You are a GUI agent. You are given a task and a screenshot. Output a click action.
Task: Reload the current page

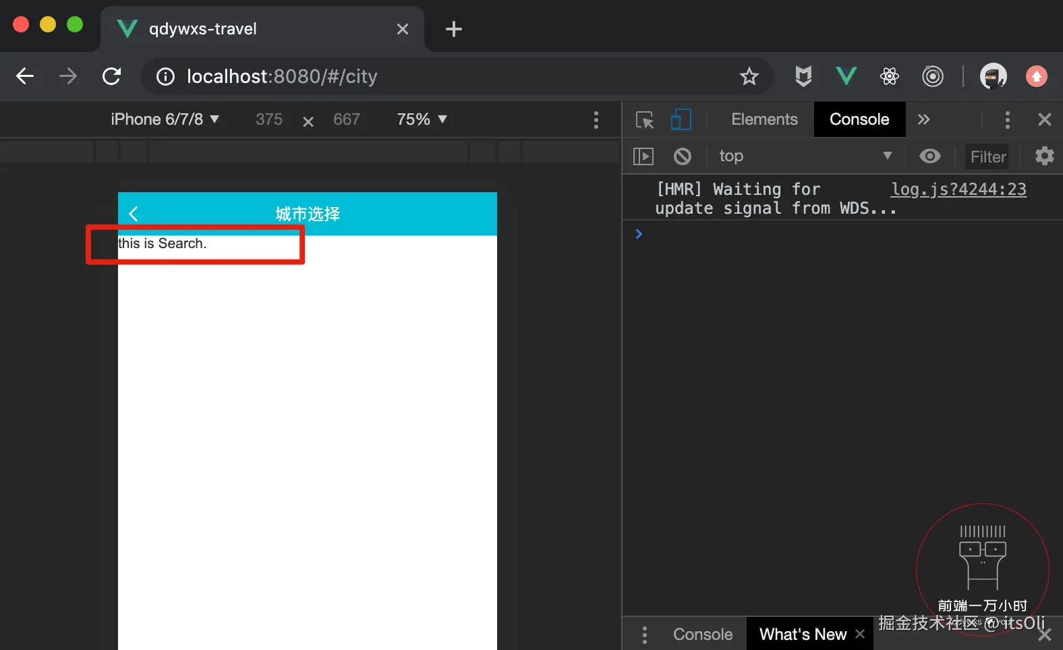coord(112,76)
